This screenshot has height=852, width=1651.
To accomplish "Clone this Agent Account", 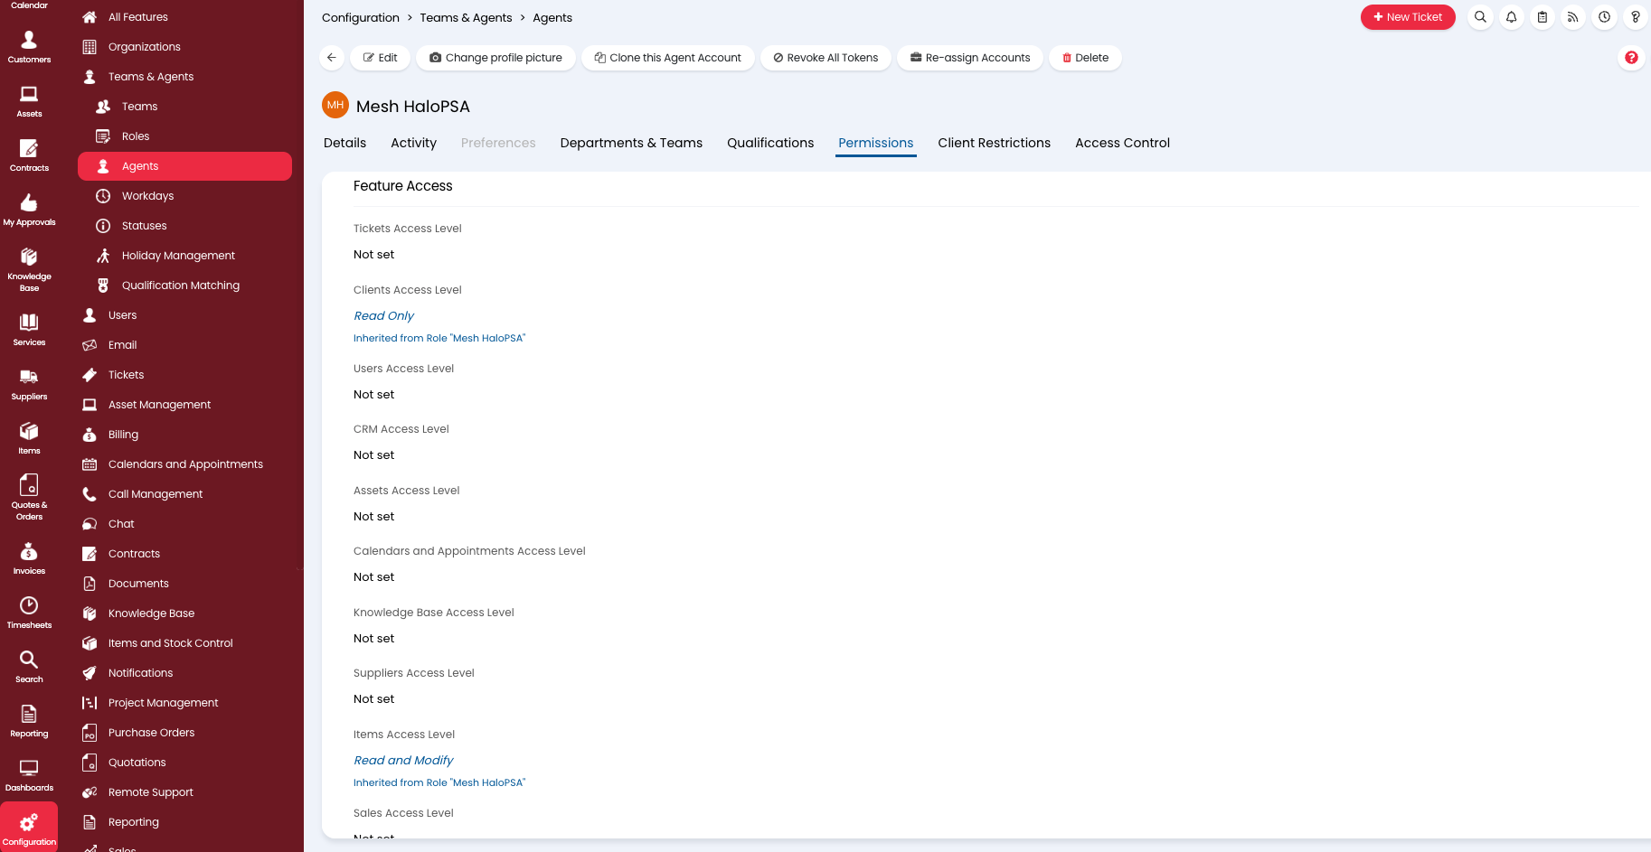I will click(x=667, y=58).
